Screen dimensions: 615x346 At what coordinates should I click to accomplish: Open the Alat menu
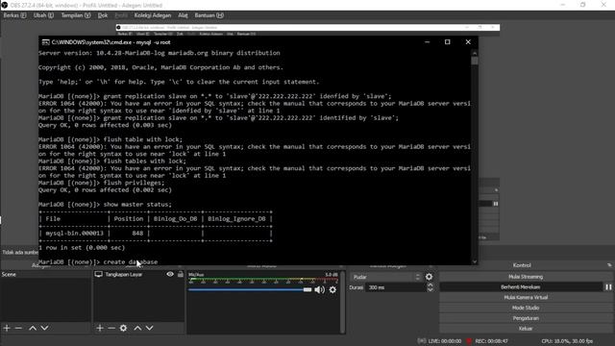tap(183, 15)
